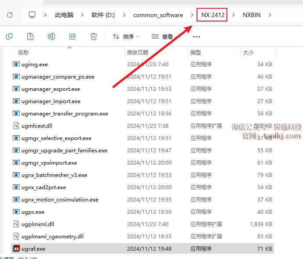Expand chevron after 软件 (D:)
Image resolution: width=303 pixels, height=259 pixels.
124,15
